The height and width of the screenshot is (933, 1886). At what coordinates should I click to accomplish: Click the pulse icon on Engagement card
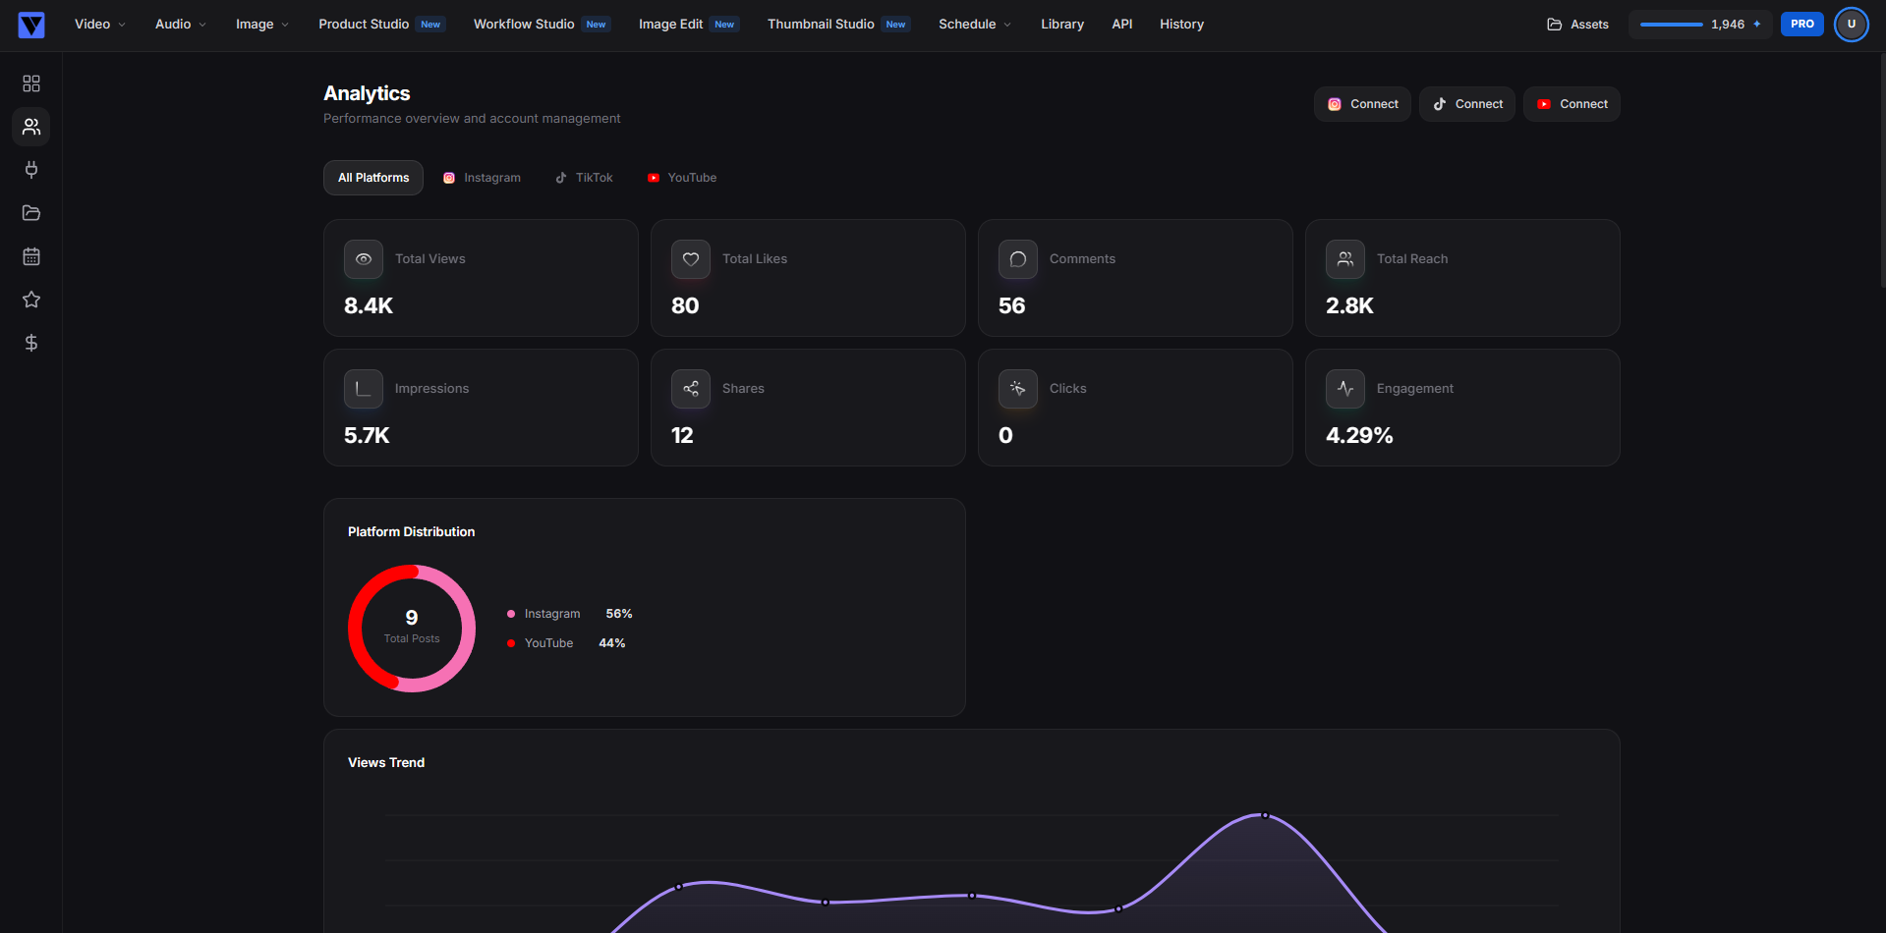[x=1345, y=389]
